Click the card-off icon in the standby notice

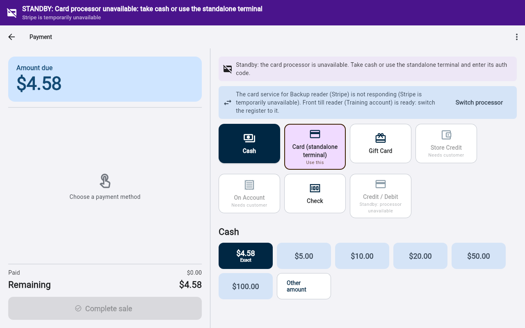pyautogui.click(x=228, y=69)
